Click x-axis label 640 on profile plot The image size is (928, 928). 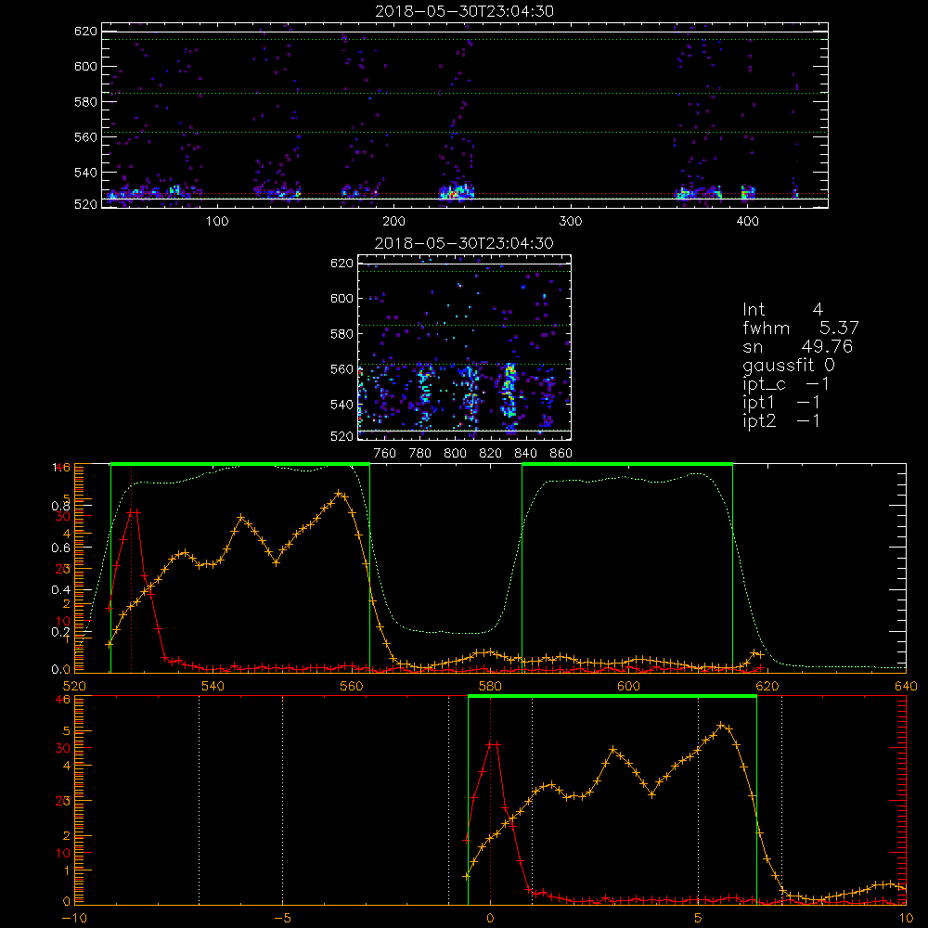tap(906, 687)
